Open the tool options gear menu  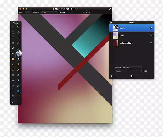coord(21,12)
